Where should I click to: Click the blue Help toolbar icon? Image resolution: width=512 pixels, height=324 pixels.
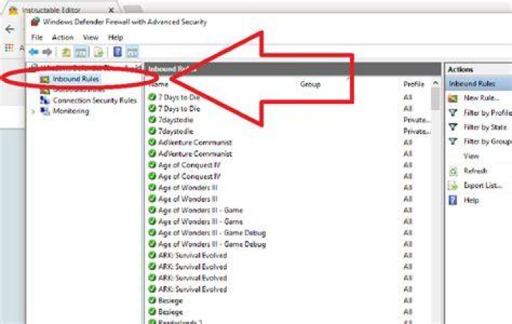[117, 52]
